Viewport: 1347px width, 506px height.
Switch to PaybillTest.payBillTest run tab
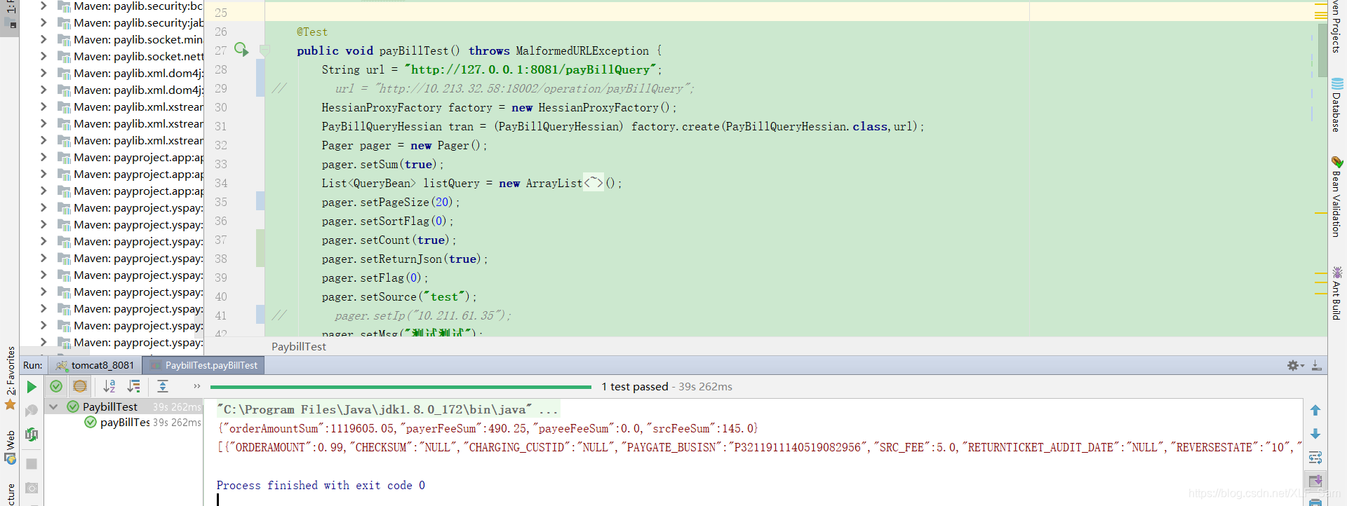(203, 365)
